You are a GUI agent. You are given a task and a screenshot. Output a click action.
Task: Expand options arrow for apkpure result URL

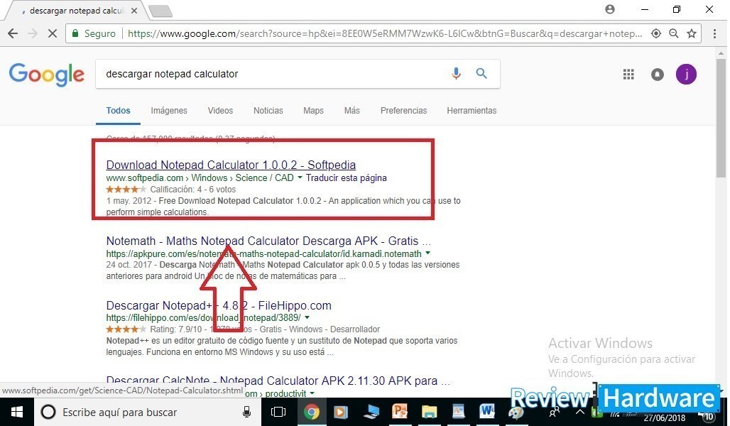coord(428,253)
